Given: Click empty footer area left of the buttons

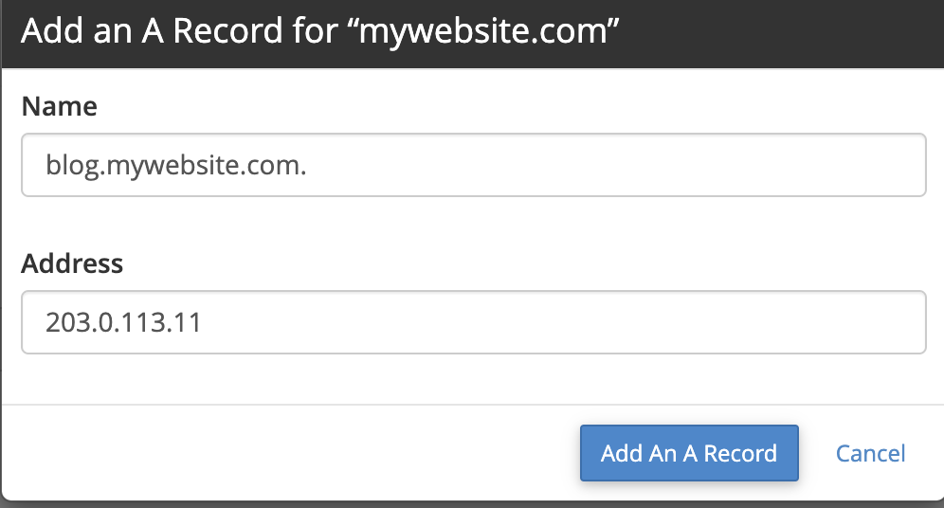Looking at the screenshot, I should (x=284, y=453).
